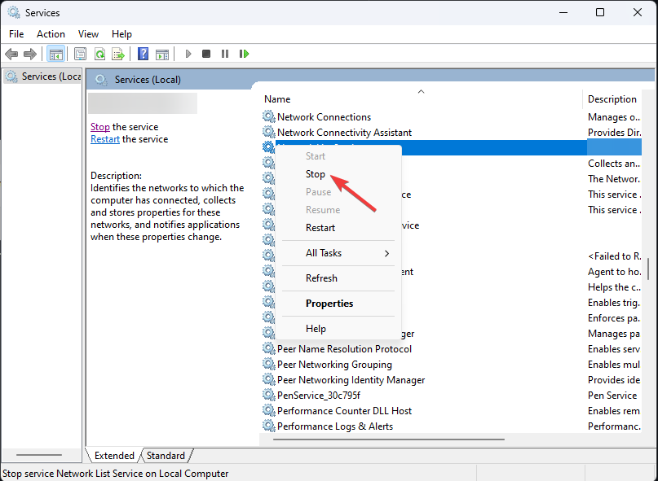The width and height of the screenshot is (658, 481).
Task: Click the 'Enforces pa.' description cell
Action: click(x=613, y=318)
